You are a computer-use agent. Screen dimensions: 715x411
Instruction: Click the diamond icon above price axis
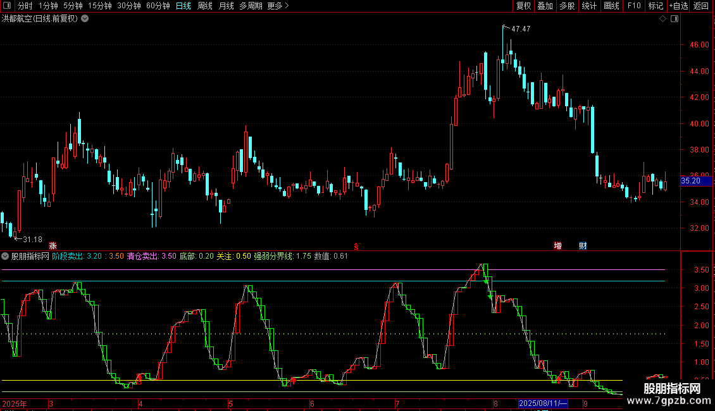point(662,19)
